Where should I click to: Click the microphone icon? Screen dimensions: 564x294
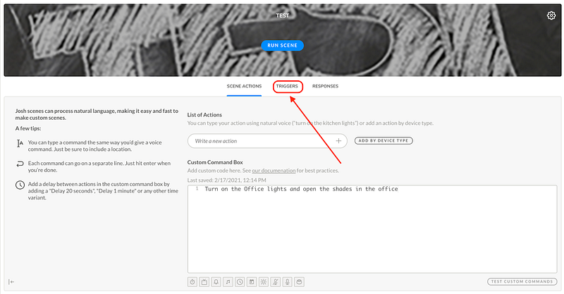[x=288, y=282]
